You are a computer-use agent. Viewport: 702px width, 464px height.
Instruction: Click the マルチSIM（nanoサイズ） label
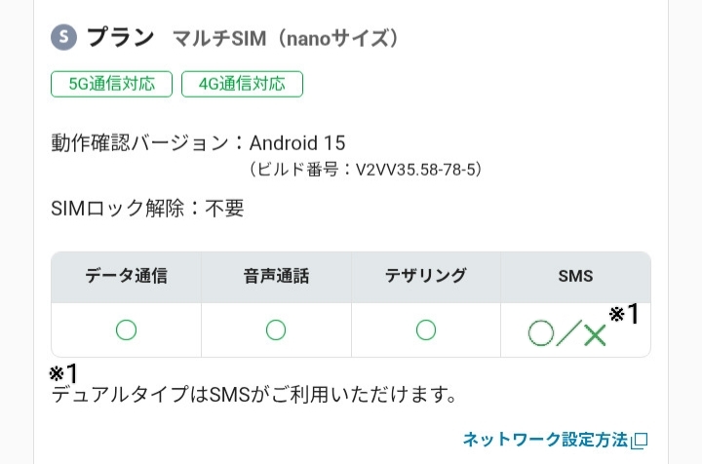click(x=286, y=39)
